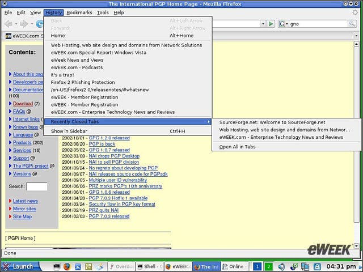The image size is (363, 272).
Task: Open the list-all-tabs dropdown arrow
Action: tap(356, 36)
